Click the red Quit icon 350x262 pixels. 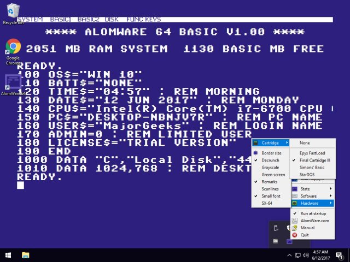coord(295,235)
